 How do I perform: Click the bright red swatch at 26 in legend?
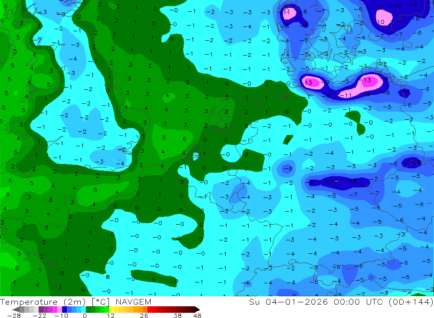tap(150, 309)
